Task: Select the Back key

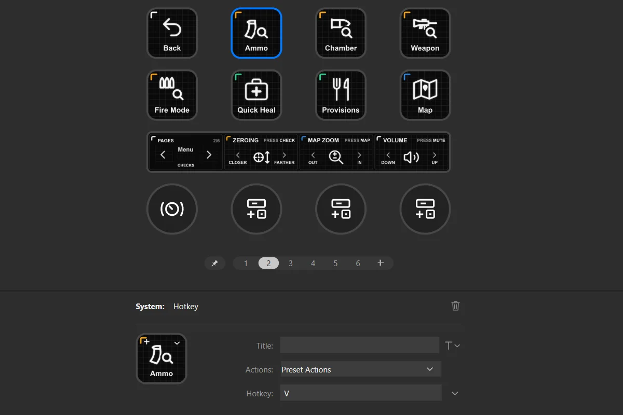Action: pos(172,33)
